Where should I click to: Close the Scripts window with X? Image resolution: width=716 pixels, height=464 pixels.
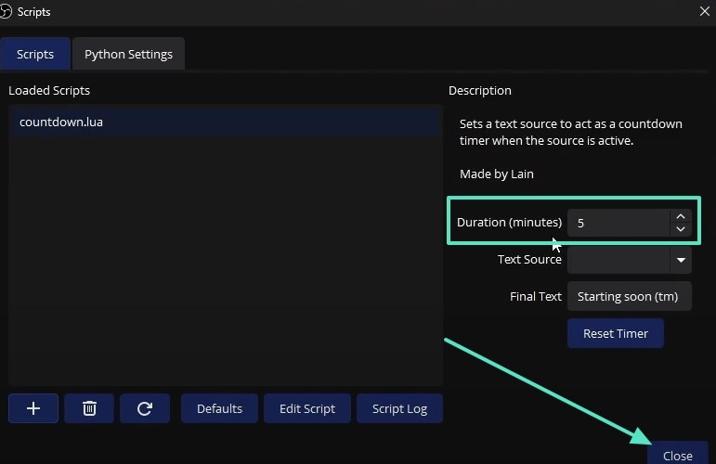tap(705, 11)
